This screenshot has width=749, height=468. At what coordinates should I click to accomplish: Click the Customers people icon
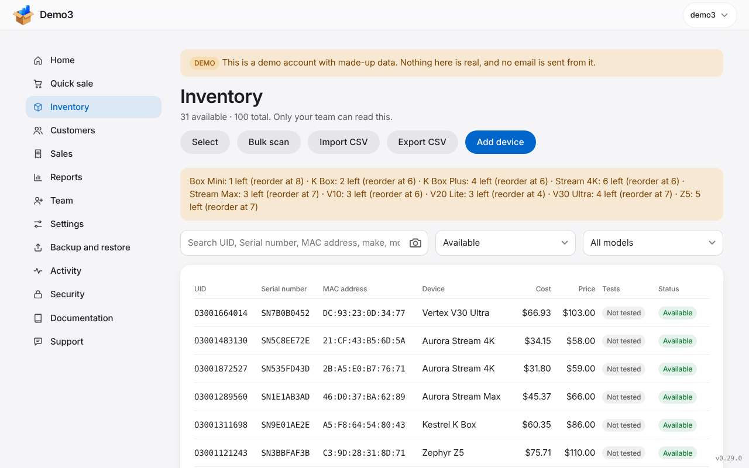(x=38, y=130)
